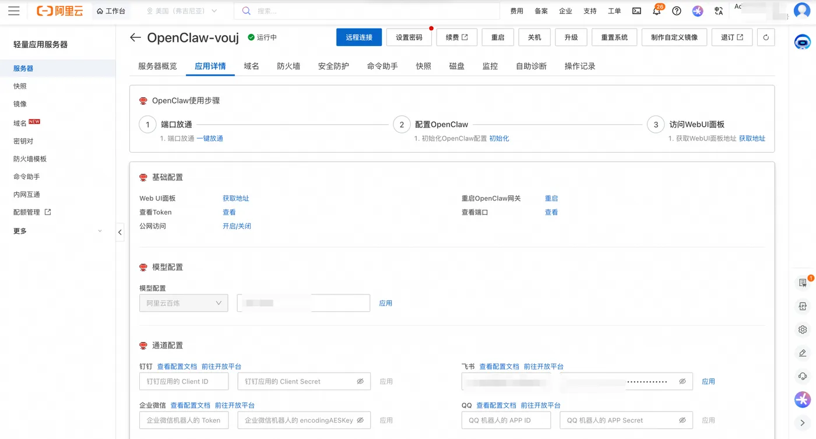The height and width of the screenshot is (439, 816).
Task: Switch to the 监控 tab
Action: [x=490, y=66]
